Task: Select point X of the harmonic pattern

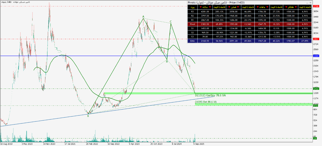Action: pos(88,116)
